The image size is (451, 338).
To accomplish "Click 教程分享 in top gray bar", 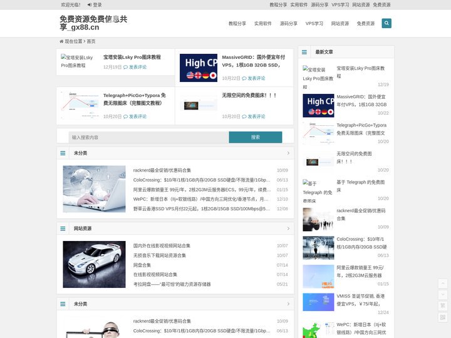I will click(278, 4).
